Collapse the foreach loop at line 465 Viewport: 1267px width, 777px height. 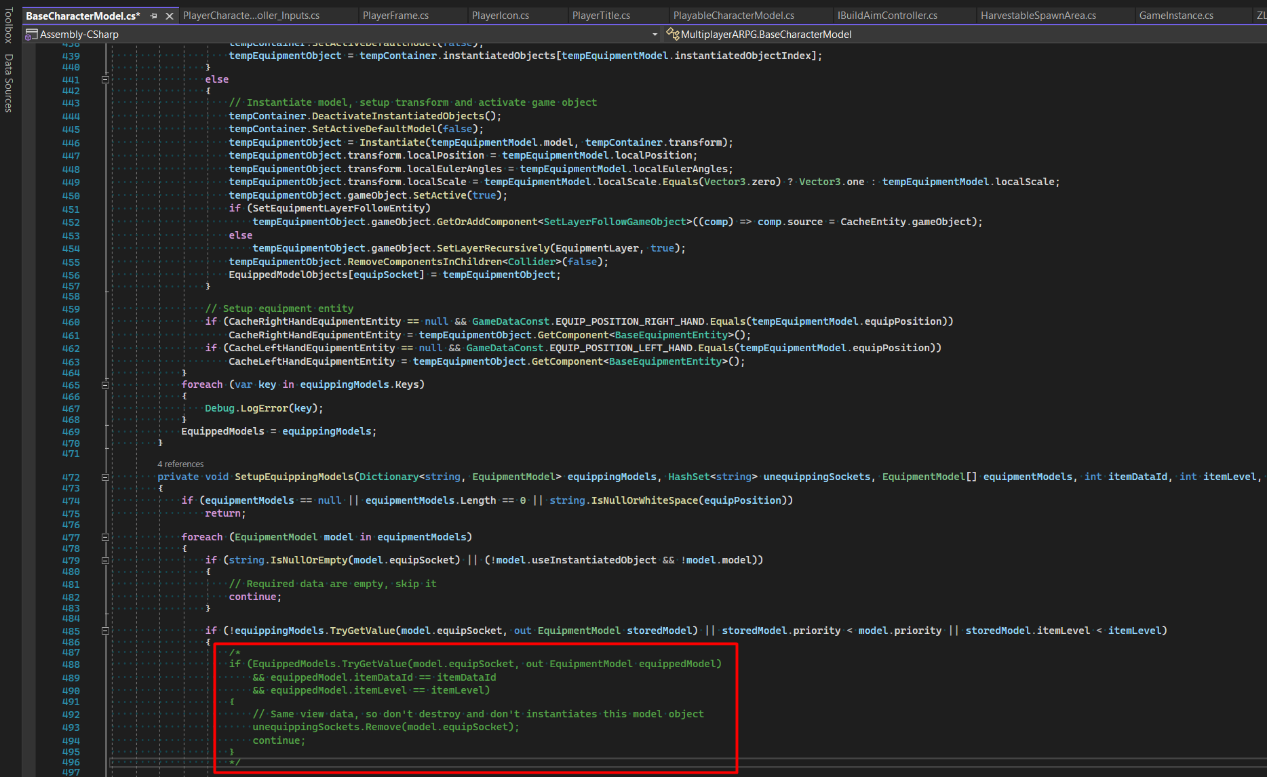click(x=105, y=384)
